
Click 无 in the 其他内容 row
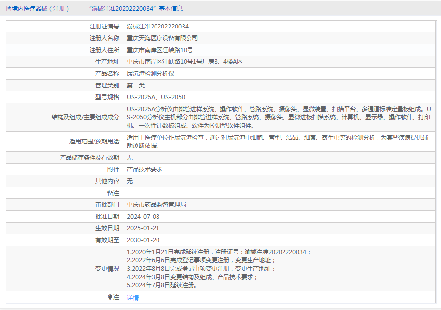[129, 181]
